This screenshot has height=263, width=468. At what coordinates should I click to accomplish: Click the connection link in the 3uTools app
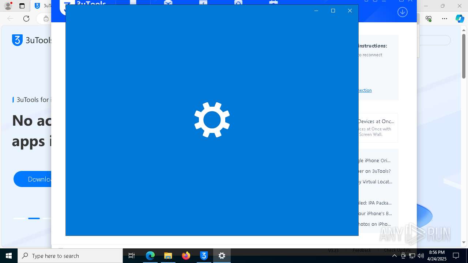[365, 90]
